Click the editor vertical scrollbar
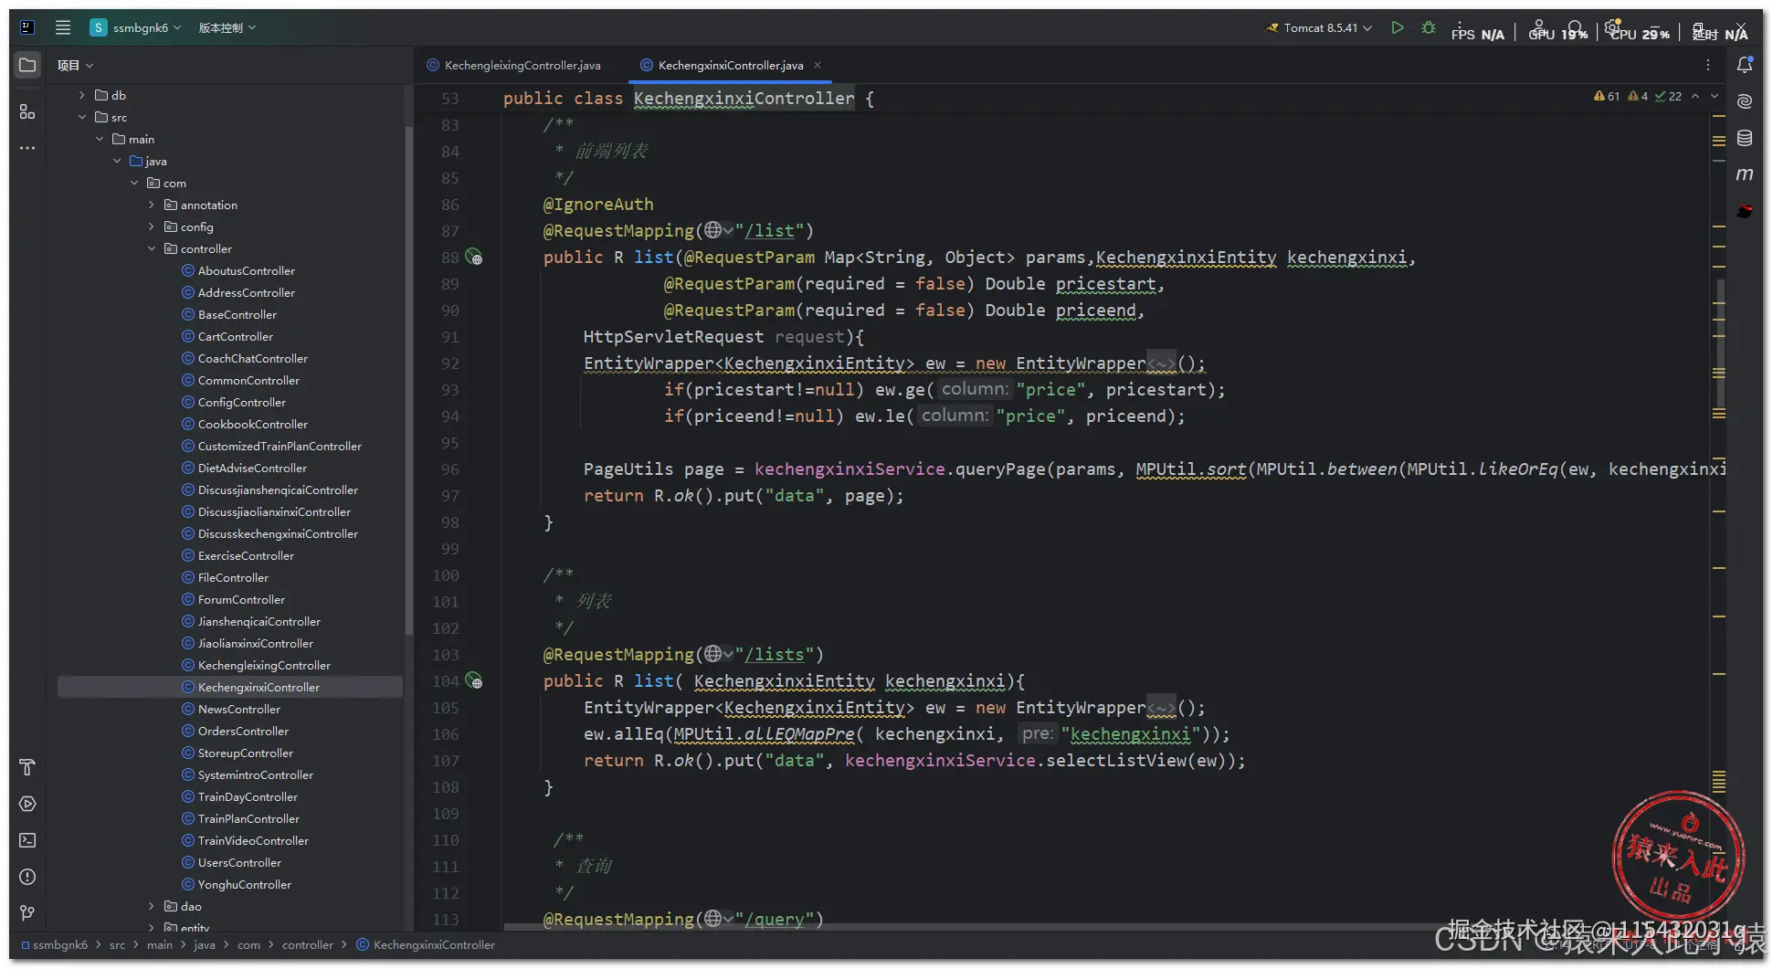This screenshot has width=1773, height=969. [1721, 342]
